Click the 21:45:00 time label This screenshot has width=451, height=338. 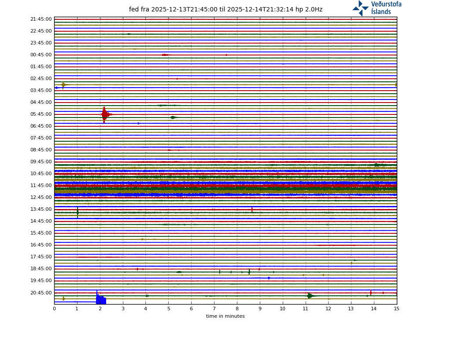click(41, 19)
